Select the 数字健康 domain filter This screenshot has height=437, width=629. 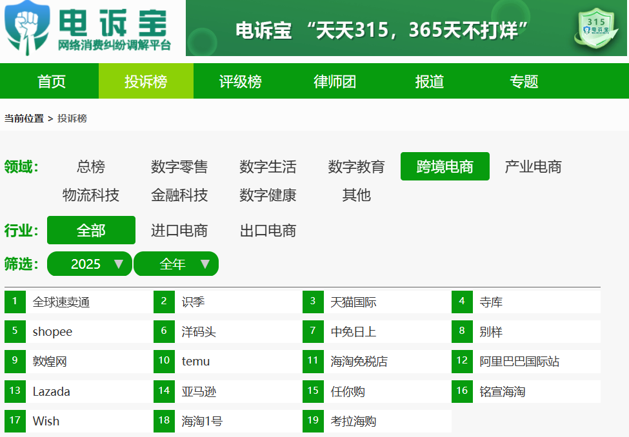point(268,195)
